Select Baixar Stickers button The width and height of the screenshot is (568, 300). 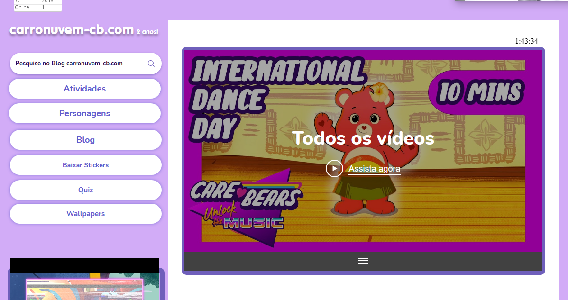85,165
